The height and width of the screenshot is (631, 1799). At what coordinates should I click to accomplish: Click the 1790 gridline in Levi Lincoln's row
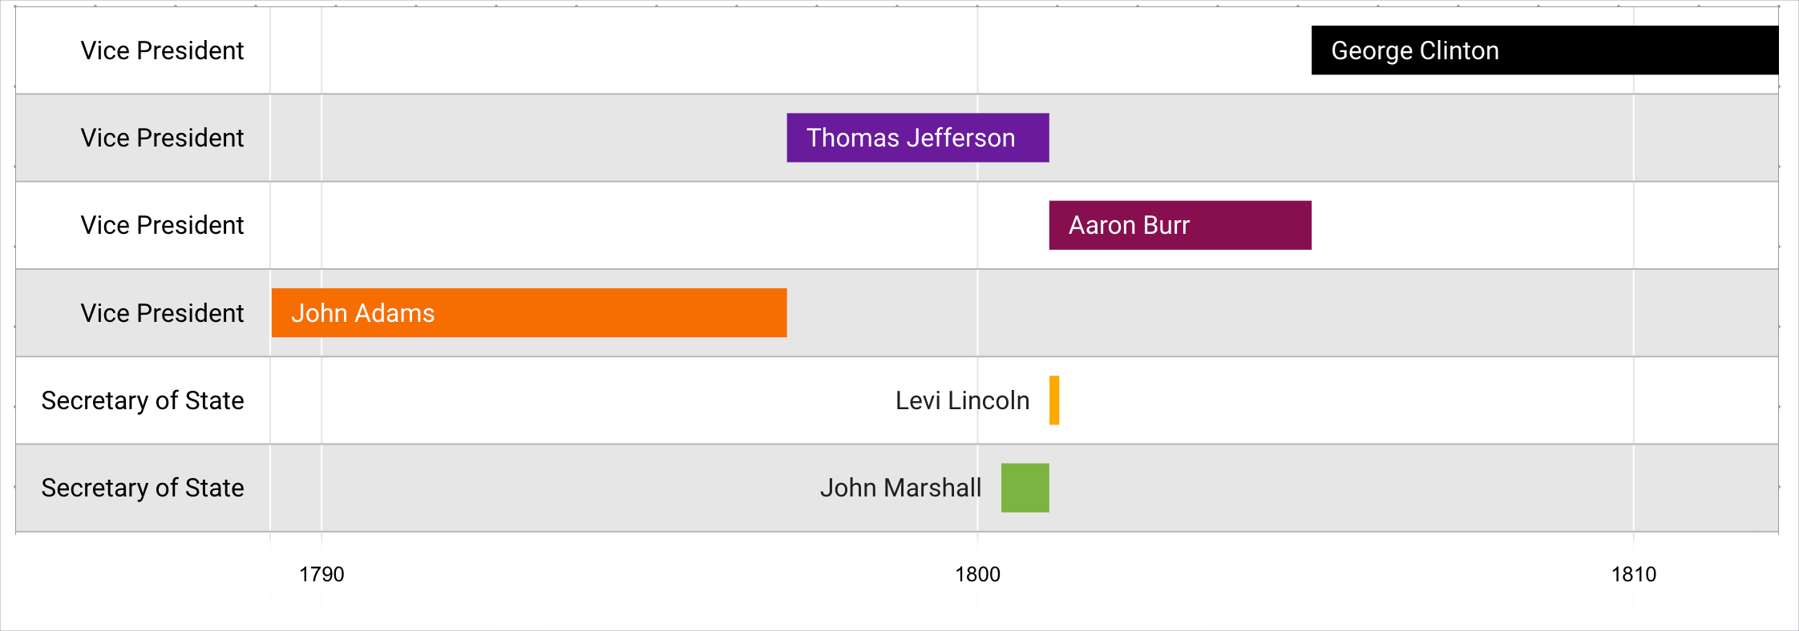pyautogui.click(x=321, y=400)
